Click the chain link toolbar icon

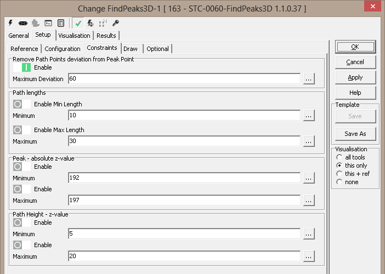pyautogui.click(x=23, y=24)
